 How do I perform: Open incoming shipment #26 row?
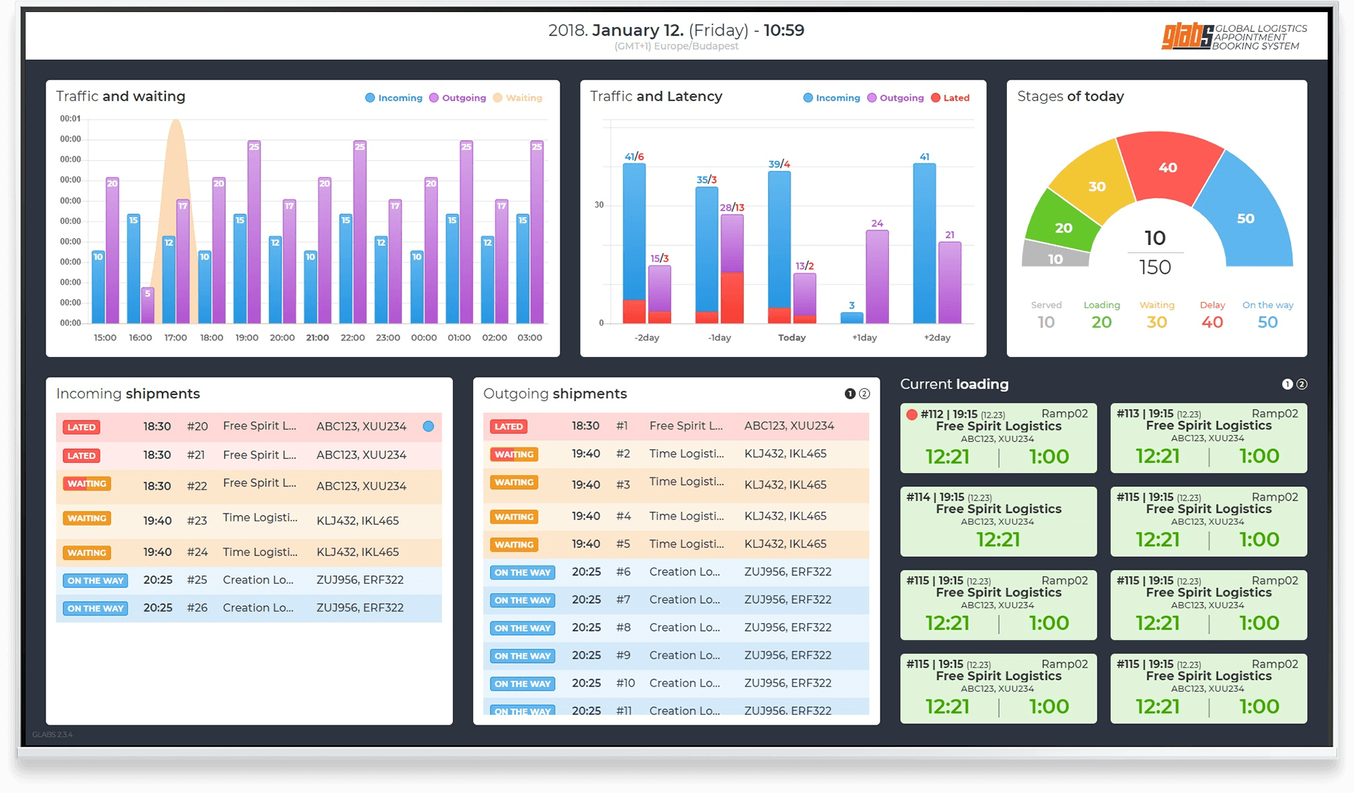click(x=249, y=608)
